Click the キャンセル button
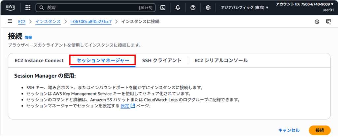The width and height of the screenshot is (338, 137). point(289,130)
